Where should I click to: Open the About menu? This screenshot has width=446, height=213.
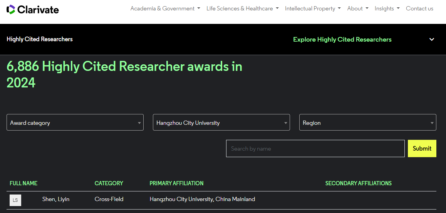pos(357,8)
